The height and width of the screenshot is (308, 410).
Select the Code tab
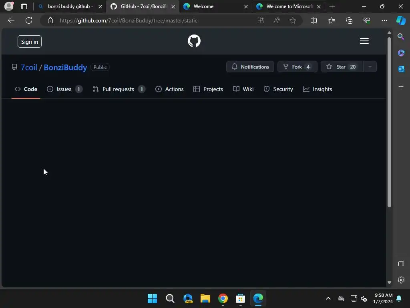coord(26,89)
